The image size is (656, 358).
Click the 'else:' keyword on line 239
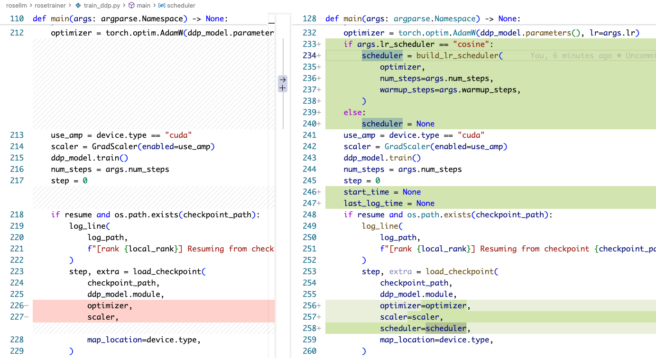point(355,112)
